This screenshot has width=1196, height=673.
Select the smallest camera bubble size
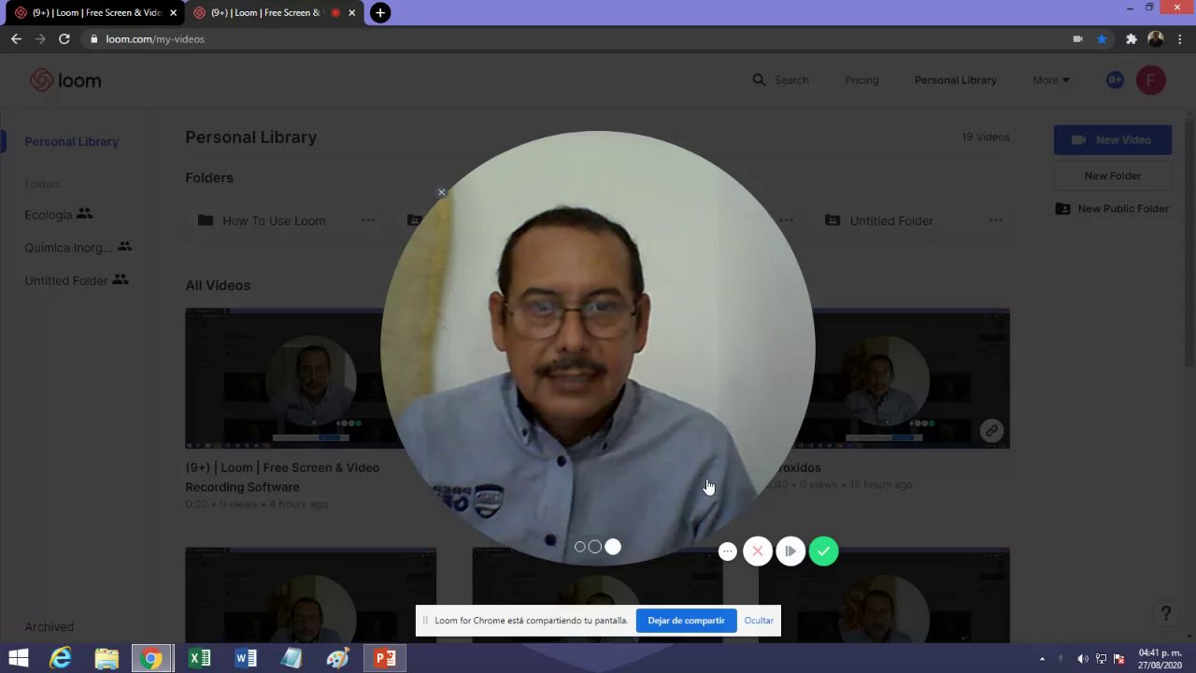point(579,547)
